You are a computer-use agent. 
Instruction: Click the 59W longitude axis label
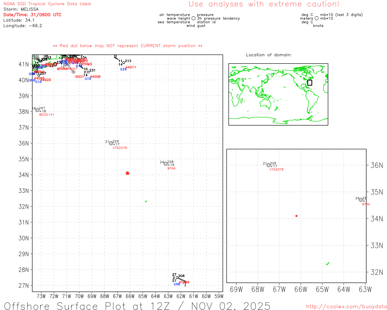[219, 296]
